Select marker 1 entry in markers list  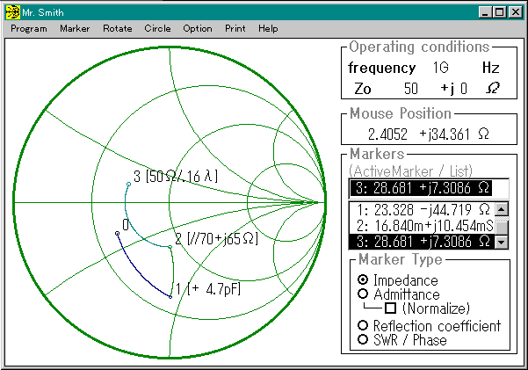tap(422, 210)
